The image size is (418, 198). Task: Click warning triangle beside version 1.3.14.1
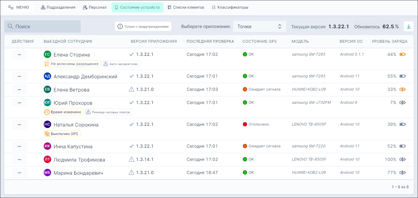pos(132,159)
